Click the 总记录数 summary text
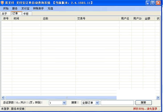 pos(23,102)
